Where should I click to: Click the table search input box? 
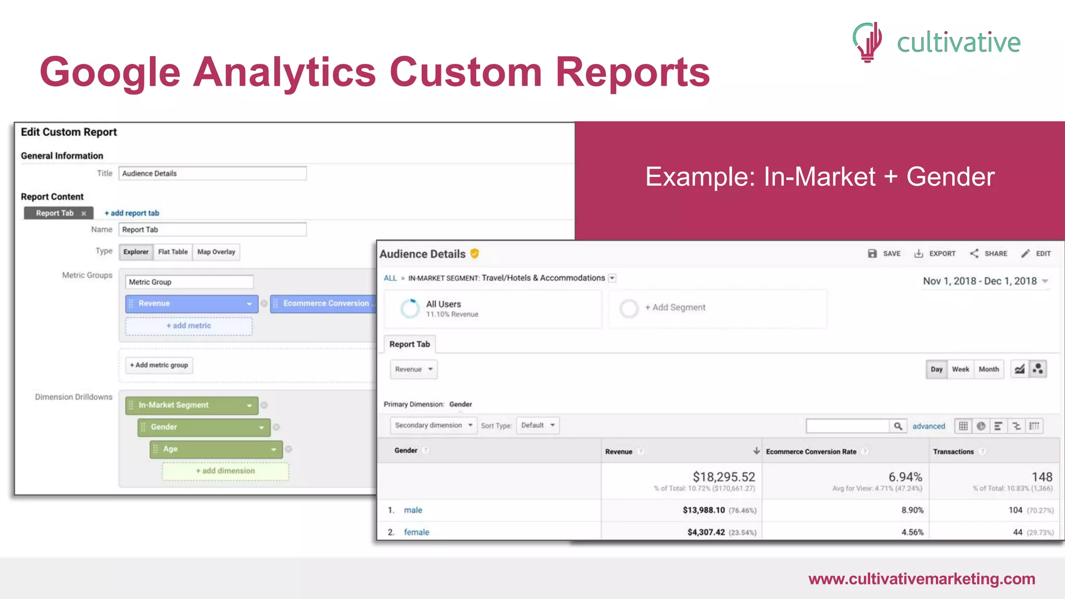[848, 426]
